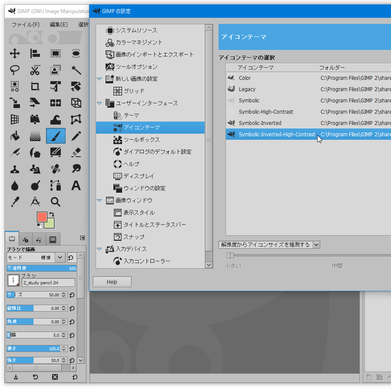The width and height of the screenshot is (391, 388).
Task: Collapse the 画像ウィンドウ tree node
Action: tap(99, 201)
